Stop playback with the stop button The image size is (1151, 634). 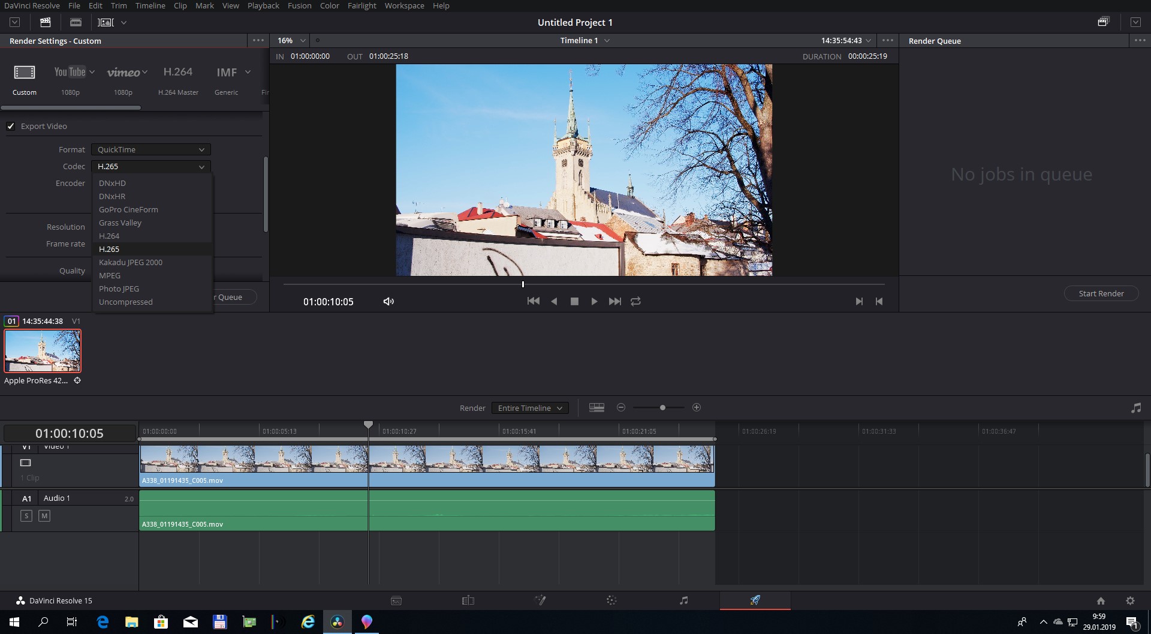(x=574, y=301)
